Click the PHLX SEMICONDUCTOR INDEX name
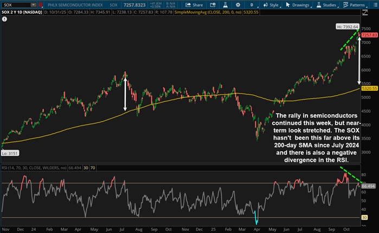 [x=75, y=5]
